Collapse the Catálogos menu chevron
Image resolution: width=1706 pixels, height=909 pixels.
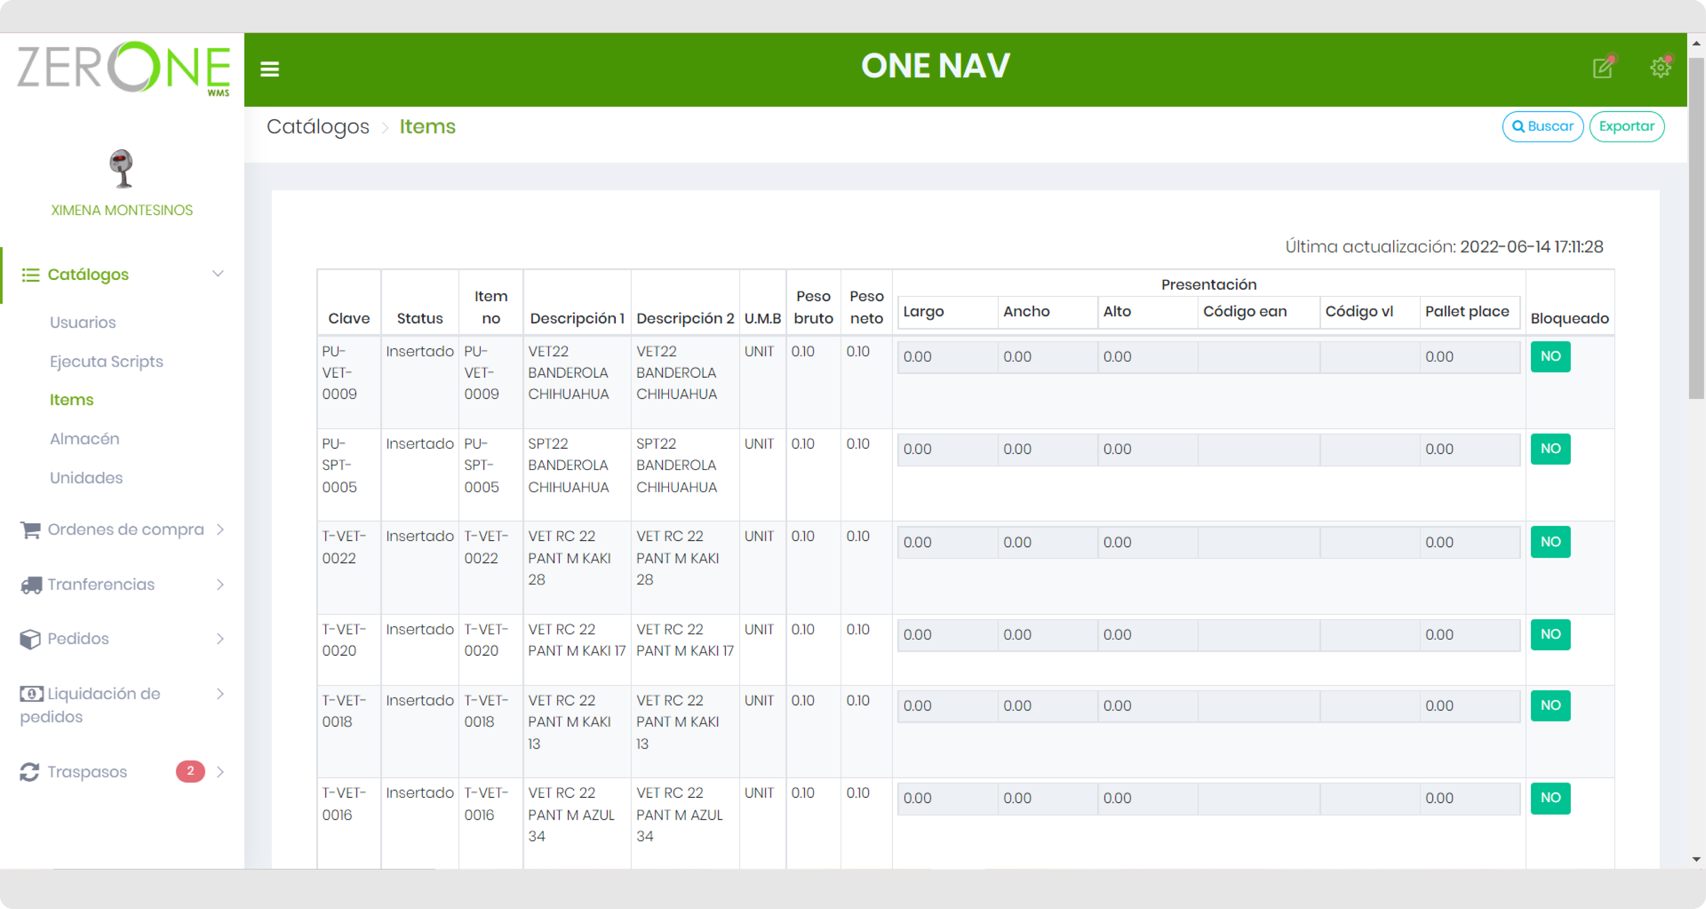[x=218, y=274]
